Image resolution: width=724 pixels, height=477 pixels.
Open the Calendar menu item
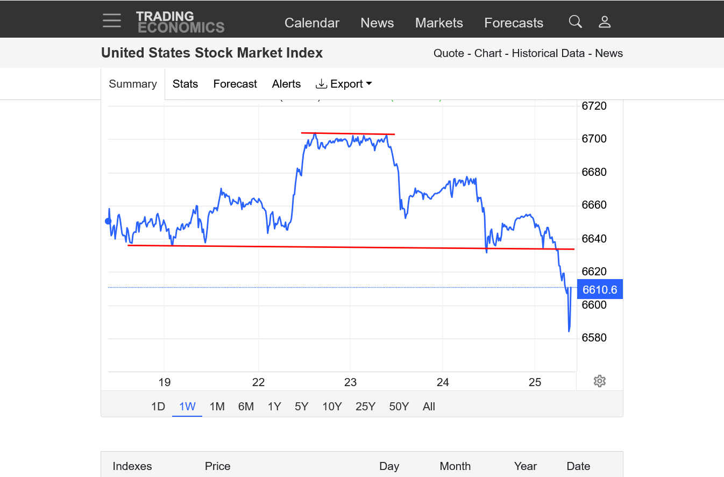tap(312, 23)
